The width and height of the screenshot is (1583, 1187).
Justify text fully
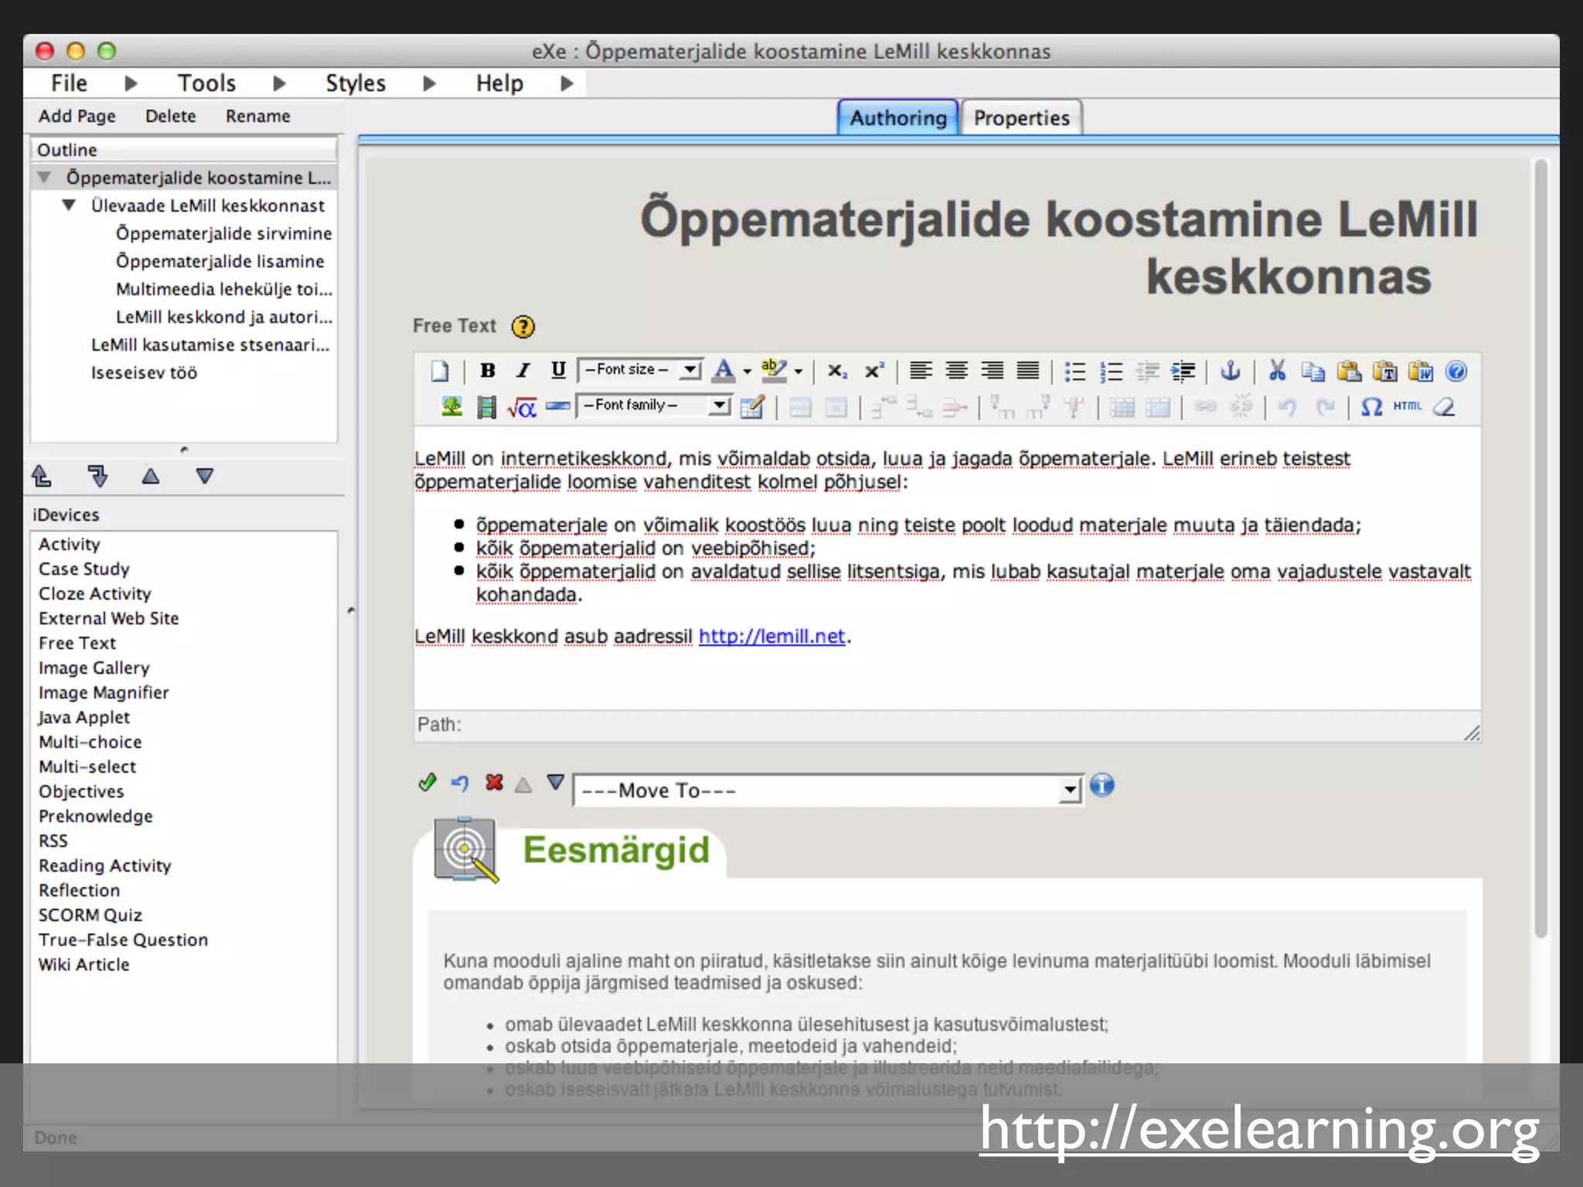[x=1028, y=371]
